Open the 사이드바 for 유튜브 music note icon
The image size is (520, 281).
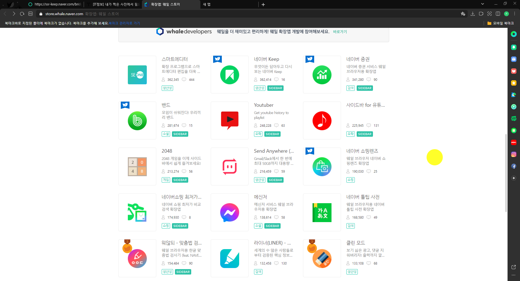[322, 121]
